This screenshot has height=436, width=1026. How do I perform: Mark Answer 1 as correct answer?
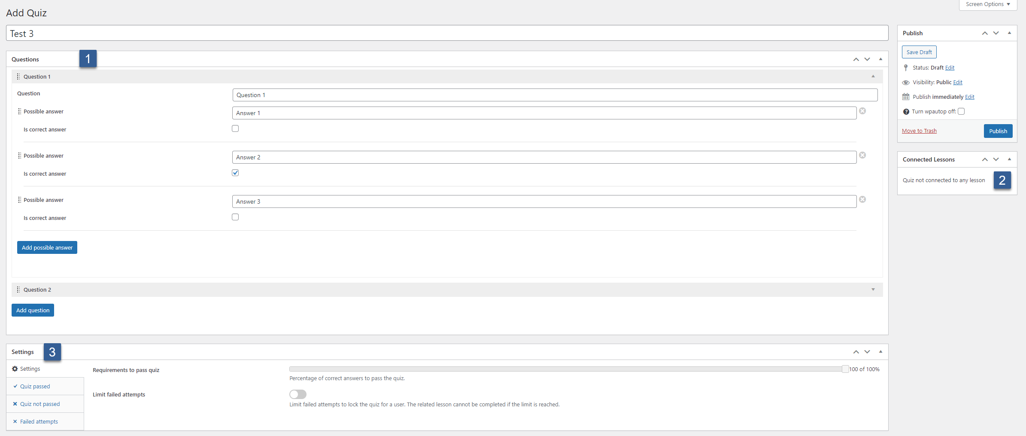(x=235, y=128)
